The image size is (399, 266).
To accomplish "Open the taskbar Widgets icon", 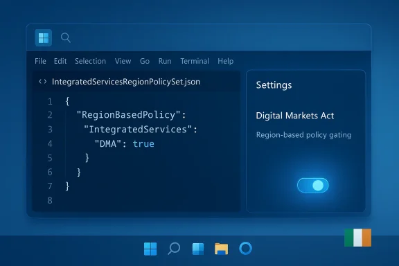I will (x=198, y=249).
